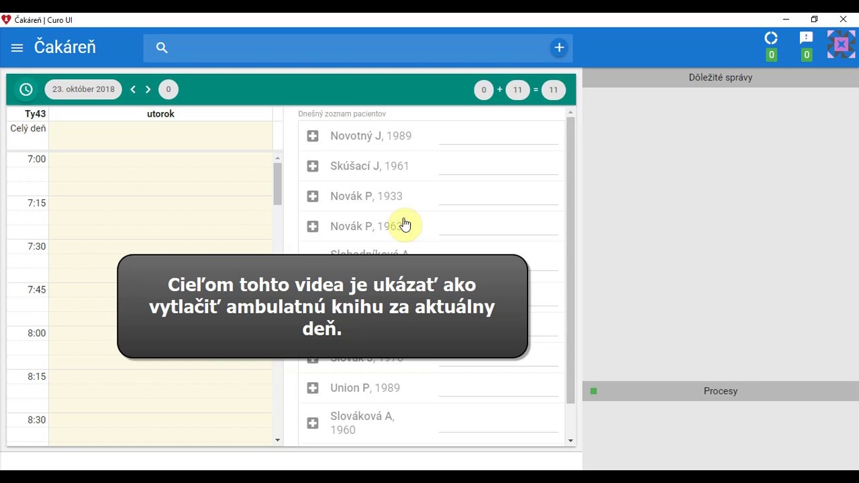Viewport: 859px width, 483px height.
Task: Open the user avatar profile
Action: coord(841,44)
